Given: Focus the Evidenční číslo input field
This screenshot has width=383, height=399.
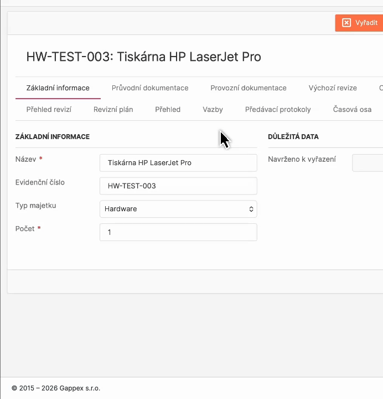Looking at the screenshot, I should point(178,186).
